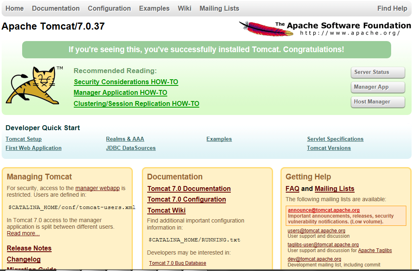Click the announce@tomcat.apache.org link

click(323, 210)
